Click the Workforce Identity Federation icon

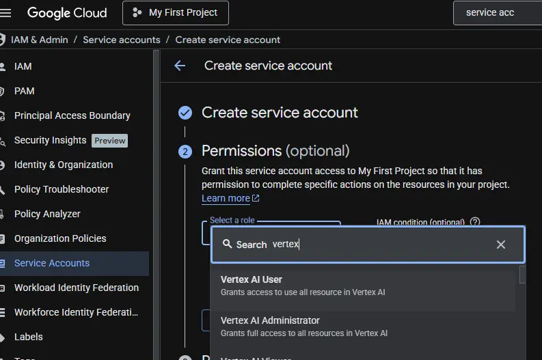2,313
